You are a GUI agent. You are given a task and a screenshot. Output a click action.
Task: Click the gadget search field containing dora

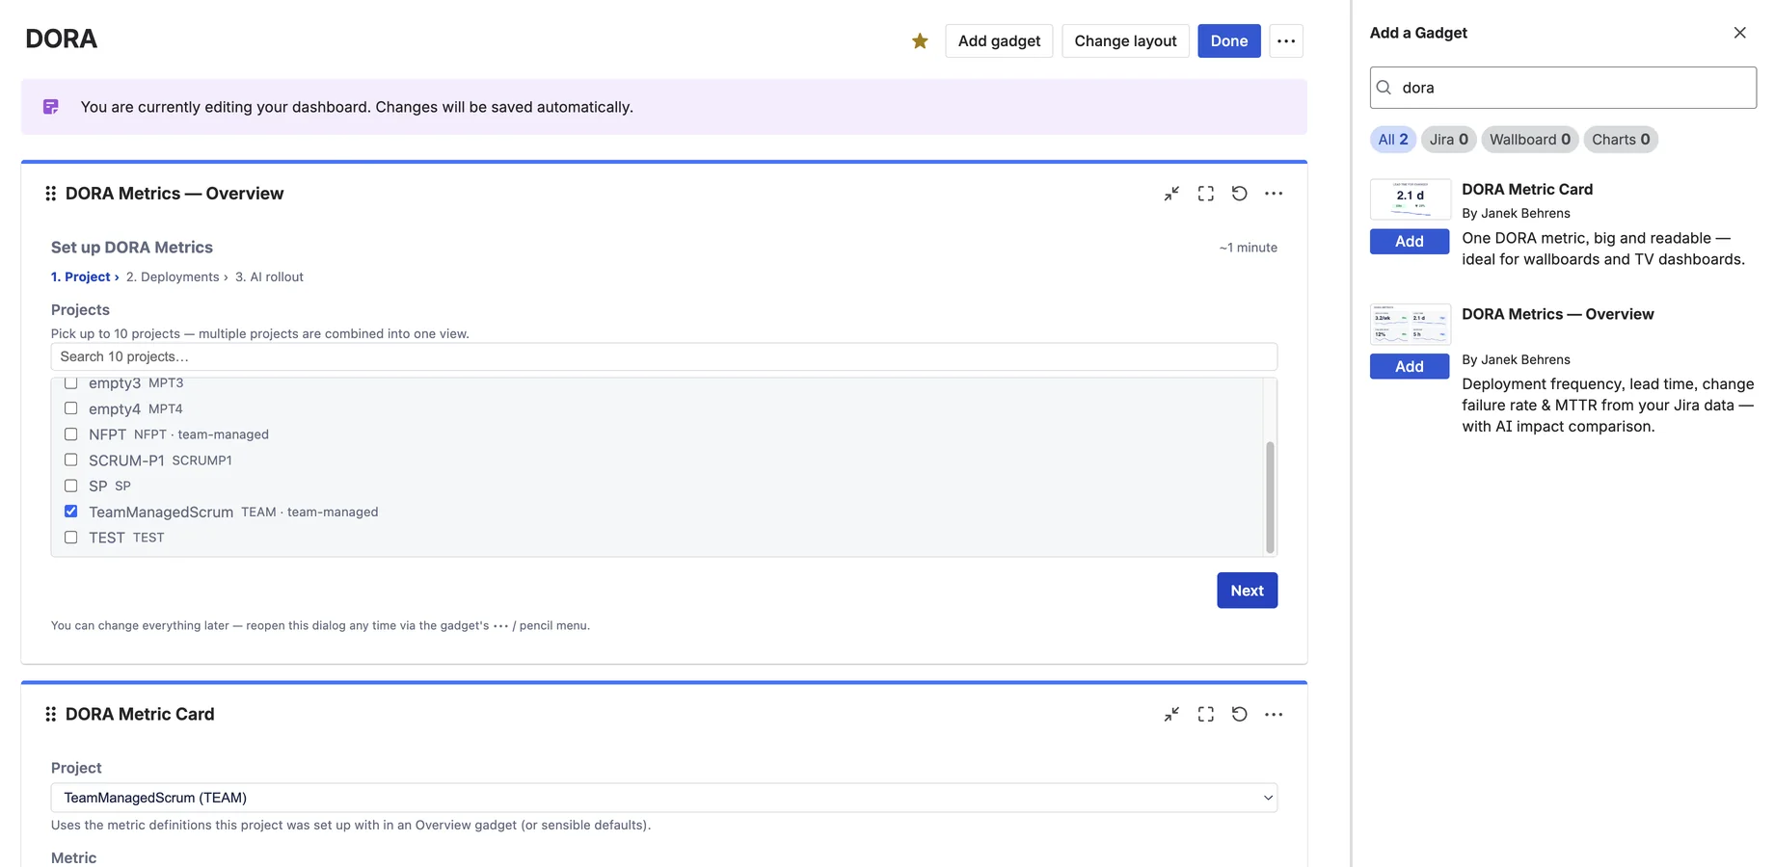click(x=1563, y=88)
